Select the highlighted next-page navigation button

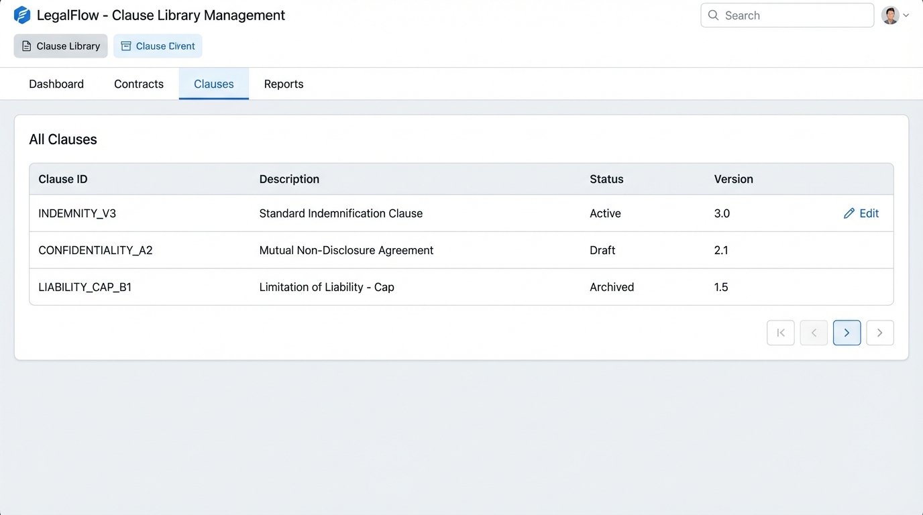click(847, 333)
